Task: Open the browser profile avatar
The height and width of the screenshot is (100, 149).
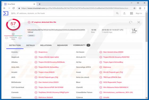Action: coord(140,8)
